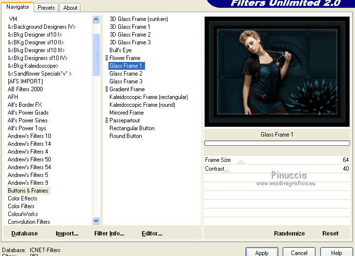Select &<Background Designers IV> category

pos(42,27)
